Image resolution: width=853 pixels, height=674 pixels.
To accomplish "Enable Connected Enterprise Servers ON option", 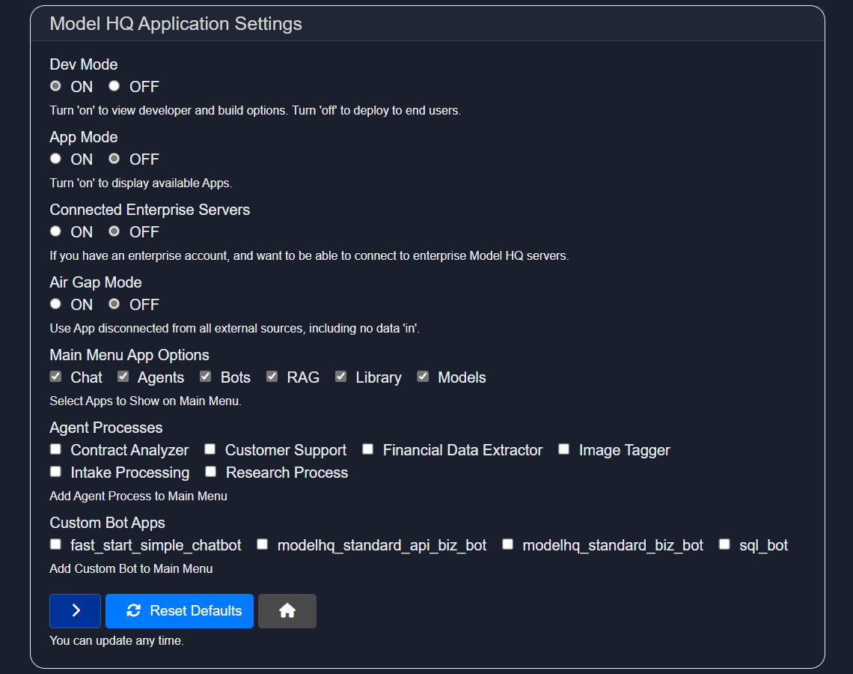I will coord(55,231).
